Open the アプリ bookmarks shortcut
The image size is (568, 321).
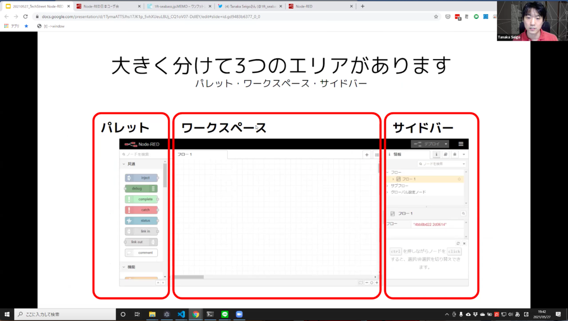[x=12, y=26]
